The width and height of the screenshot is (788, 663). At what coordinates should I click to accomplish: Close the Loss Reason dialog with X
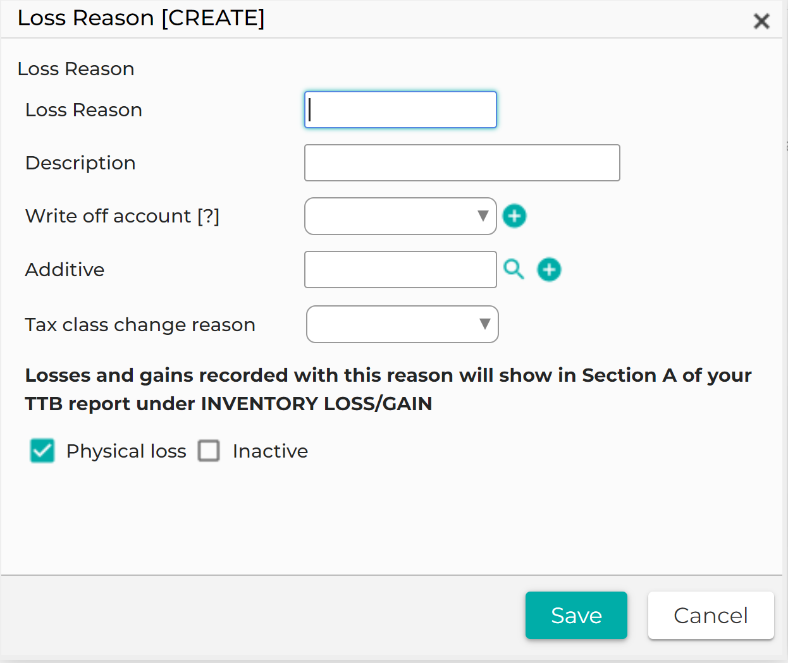(x=761, y=21)
